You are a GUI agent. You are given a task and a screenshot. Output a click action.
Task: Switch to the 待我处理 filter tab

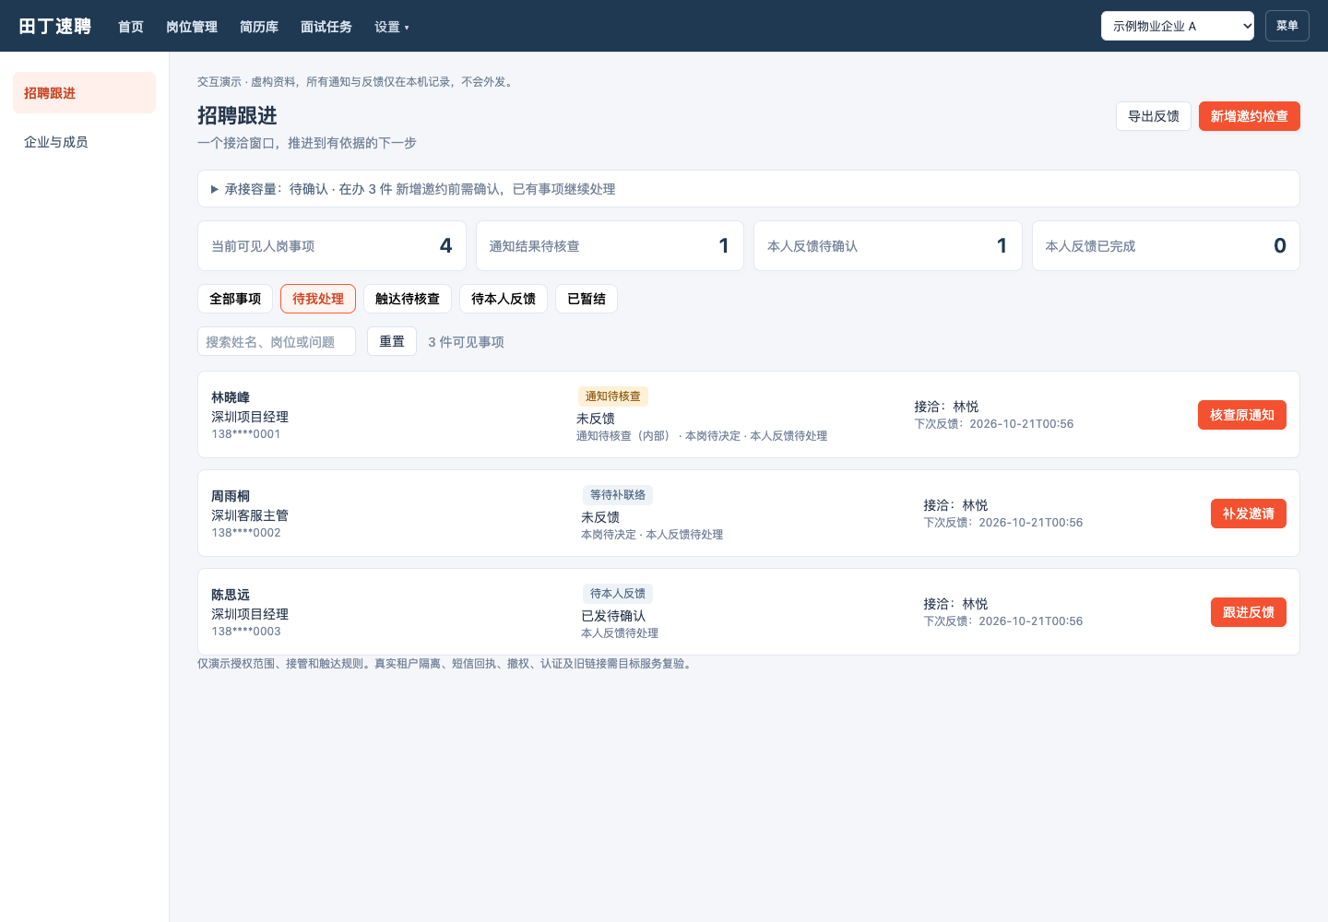pyautogui.click(x=318, y=299)
